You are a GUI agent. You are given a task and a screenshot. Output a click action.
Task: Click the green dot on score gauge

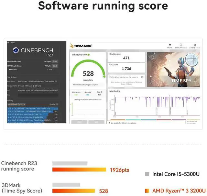pos(104,77)
